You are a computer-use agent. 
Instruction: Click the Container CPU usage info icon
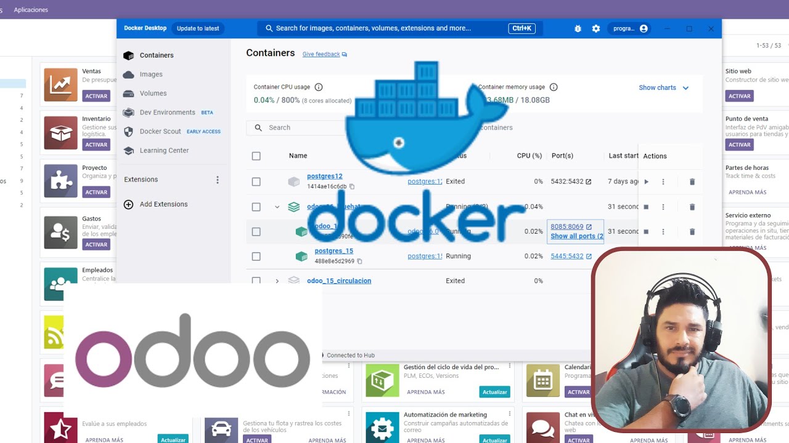(319, 87)
